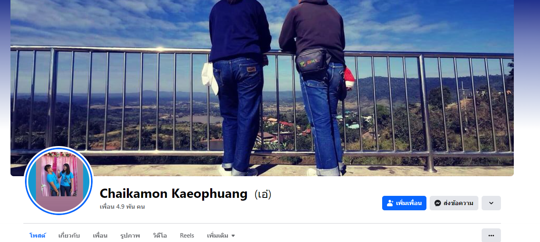Go to the เพื่อน tab
540x242 pixels.
pos(100,236)
